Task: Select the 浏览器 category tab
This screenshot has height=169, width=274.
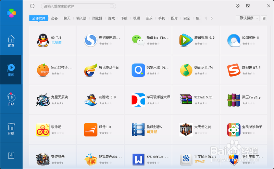Action: [97, 18]
